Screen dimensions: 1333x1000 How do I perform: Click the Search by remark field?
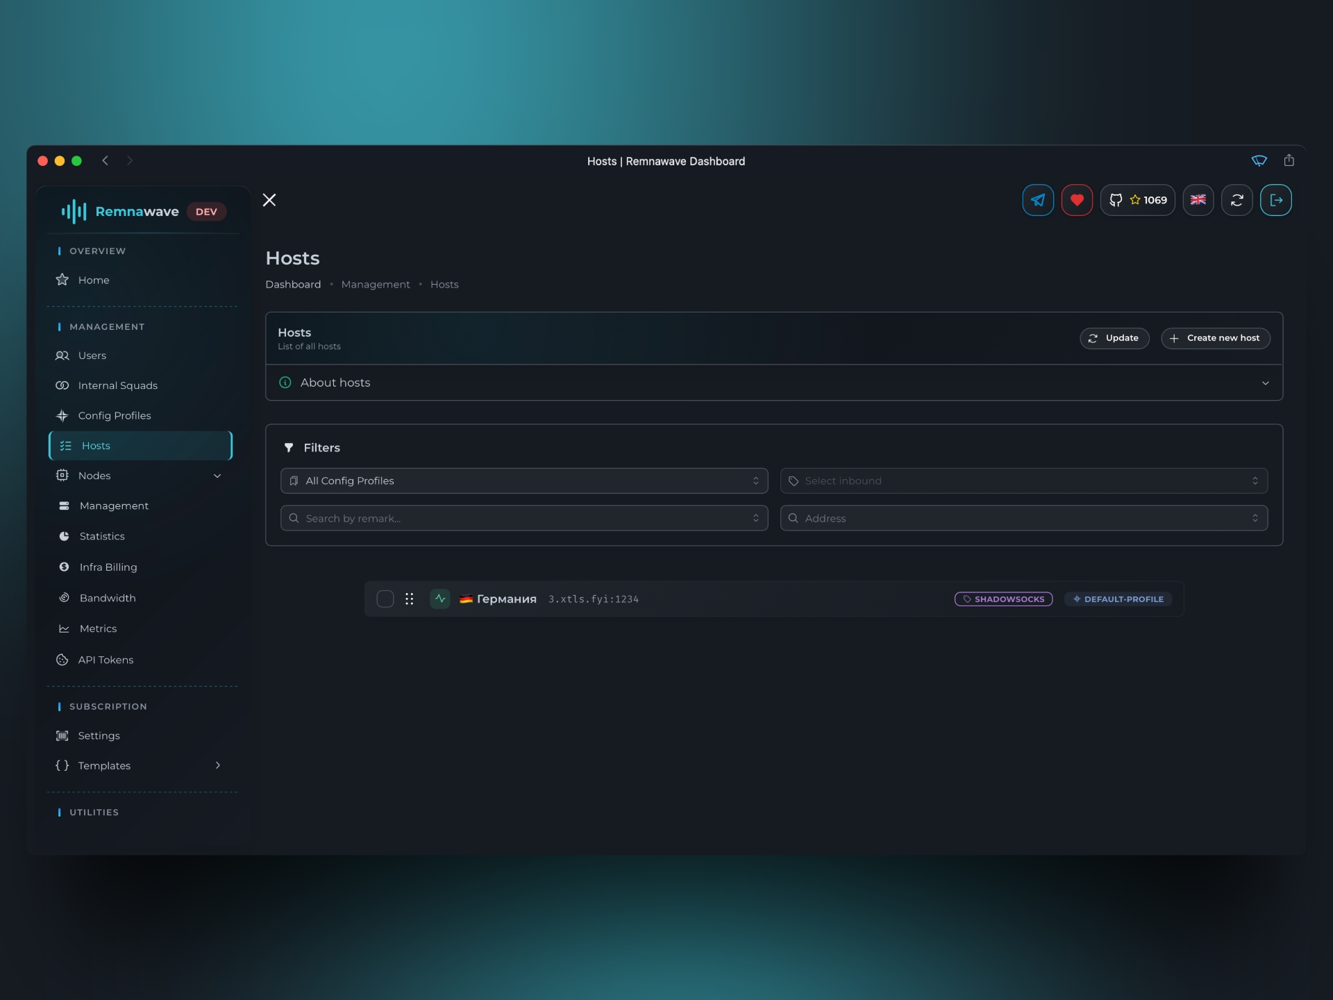tap(523, 518)
